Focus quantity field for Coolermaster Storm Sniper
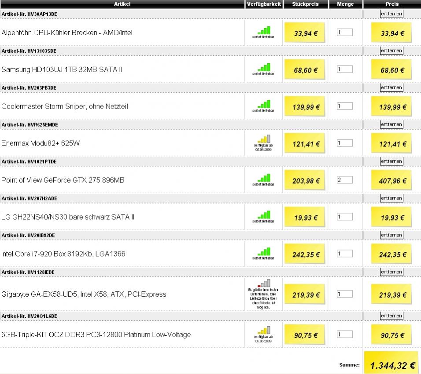Viewport: 421px width, 374px height. point(345,106)
